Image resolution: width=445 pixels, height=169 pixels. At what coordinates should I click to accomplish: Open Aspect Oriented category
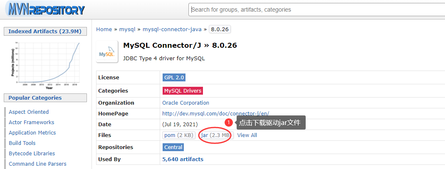pyautogui.click(x=29, y=112)
